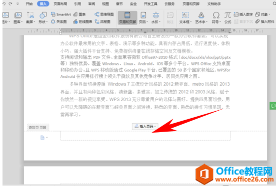Click inside the dashed footer editing area

pos(145,136)
